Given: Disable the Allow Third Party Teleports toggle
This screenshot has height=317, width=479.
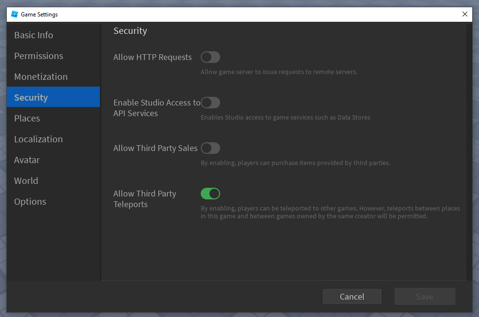Looking at the screenshot, I should (x=210, y=194).
